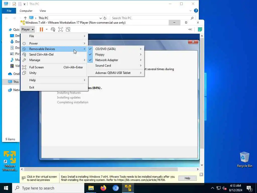The image size is (257, 193).
Task: Select Network in the Explorer sidebar
Action: point(14,90)
